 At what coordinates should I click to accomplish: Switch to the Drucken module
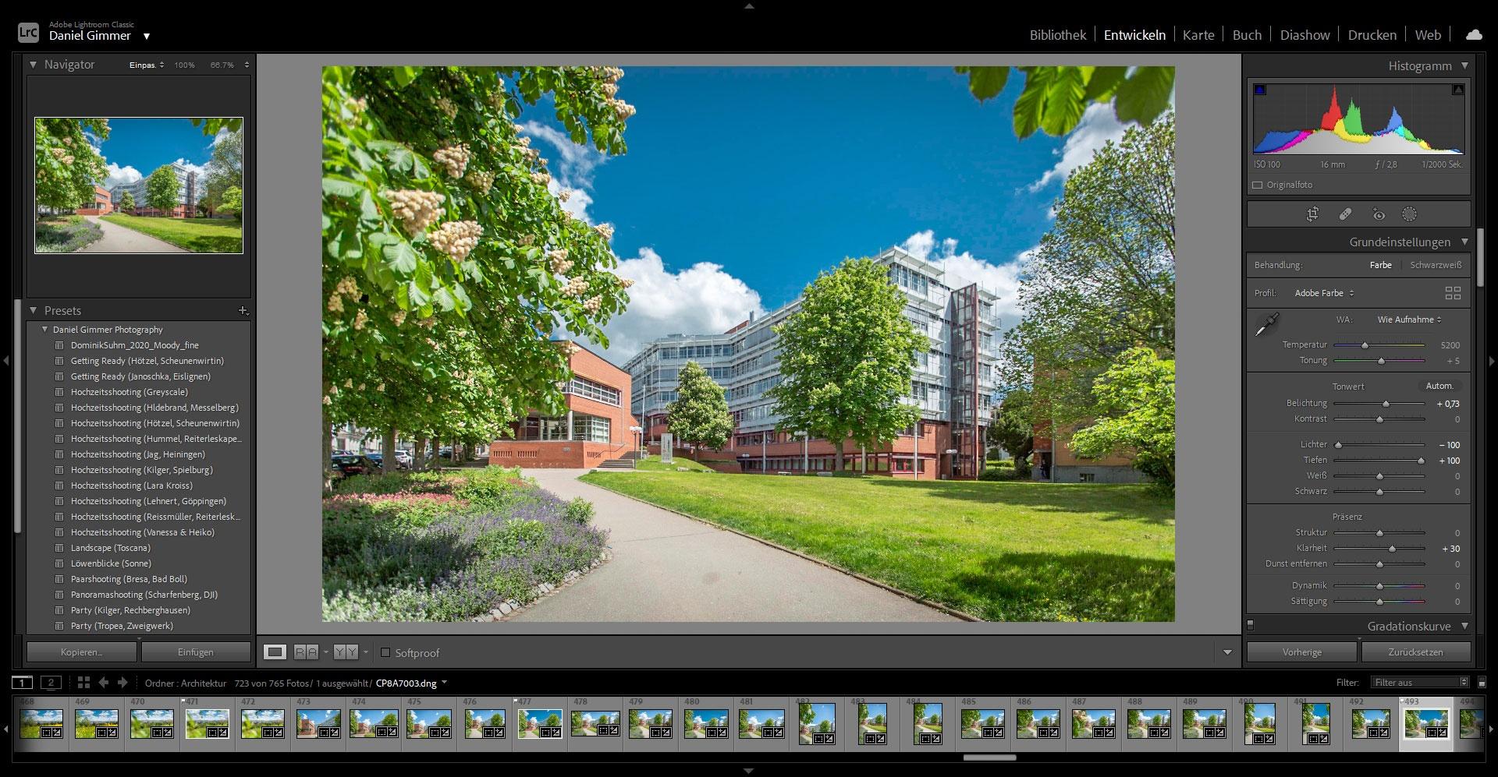pyautogui.click(x=1372, y=35)
